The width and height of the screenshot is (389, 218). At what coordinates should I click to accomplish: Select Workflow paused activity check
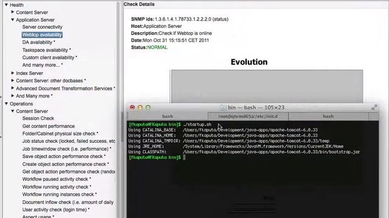click(57, 179)
